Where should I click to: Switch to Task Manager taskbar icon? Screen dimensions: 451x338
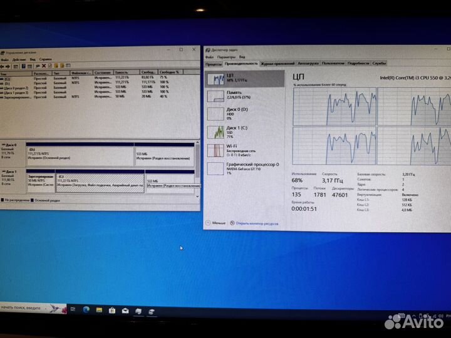(x=138, y=311)
